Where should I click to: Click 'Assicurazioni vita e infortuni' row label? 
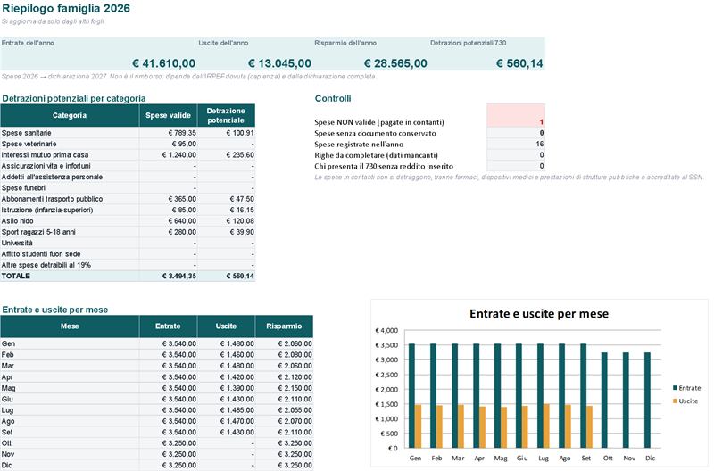(x=46, y=166)
